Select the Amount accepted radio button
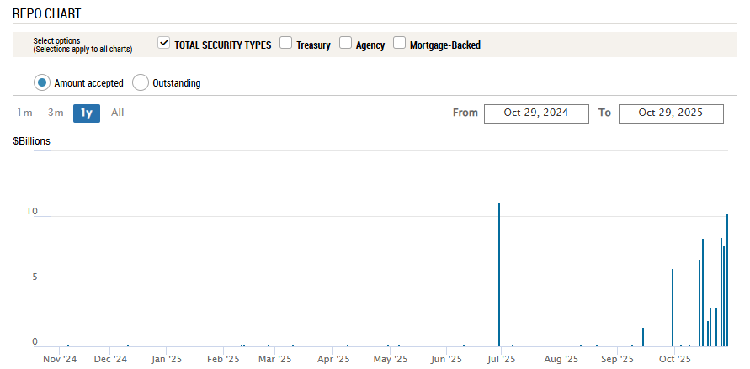Screen dimensions: 750x369 42,82
